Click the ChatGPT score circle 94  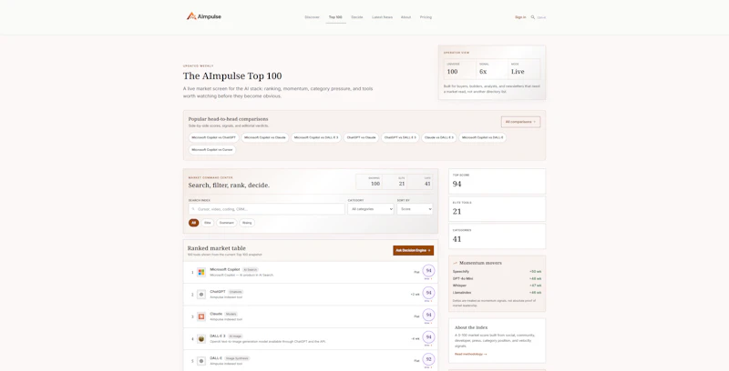(x=428, y=293)
